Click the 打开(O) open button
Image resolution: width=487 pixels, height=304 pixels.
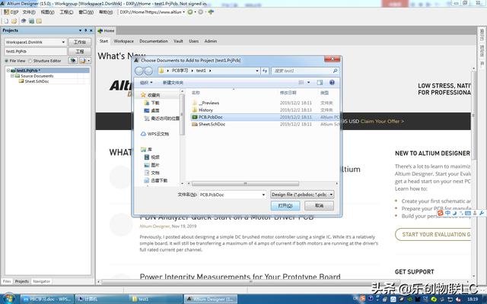[x=285, y=206]
